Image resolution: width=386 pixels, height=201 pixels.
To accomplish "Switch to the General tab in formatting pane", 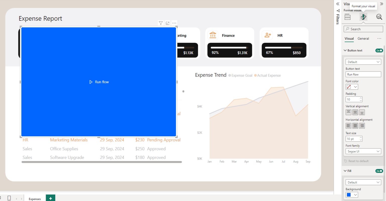I will click(x=363, y=38).
